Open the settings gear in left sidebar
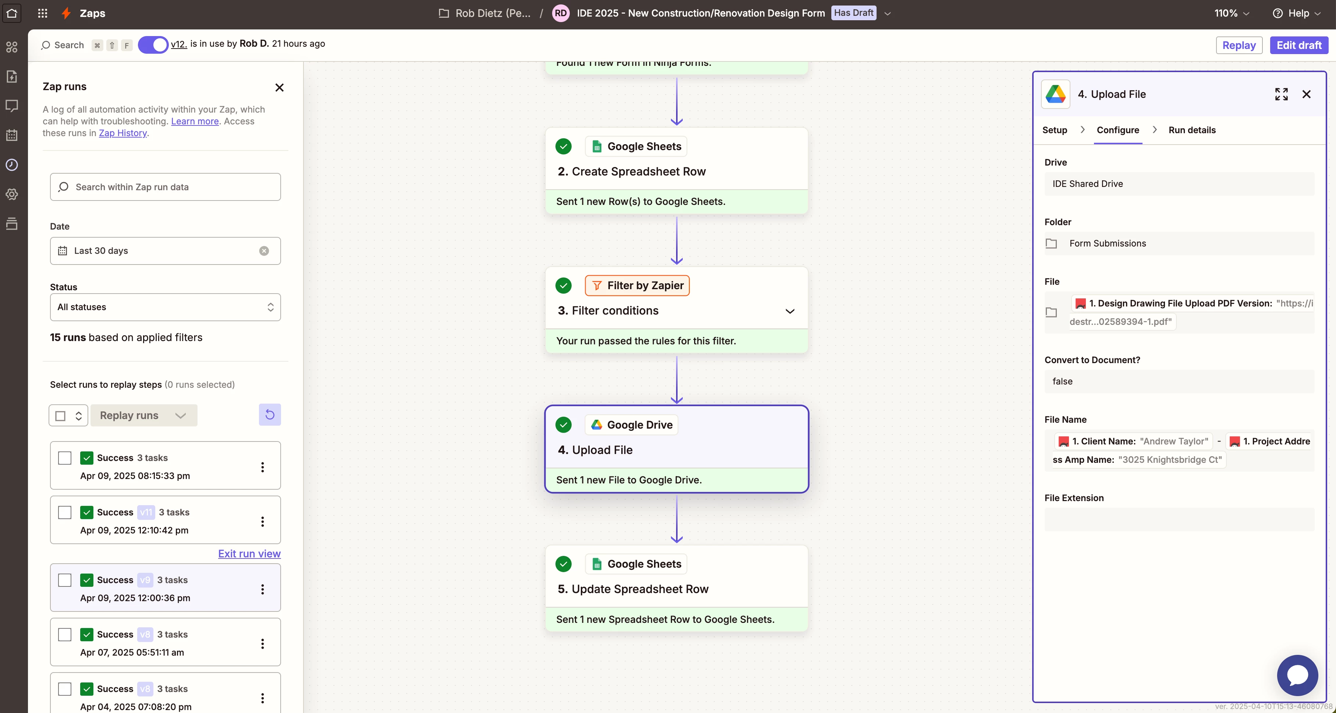The width and height of the screenshot is (1336, 713). tap(12, 195)
